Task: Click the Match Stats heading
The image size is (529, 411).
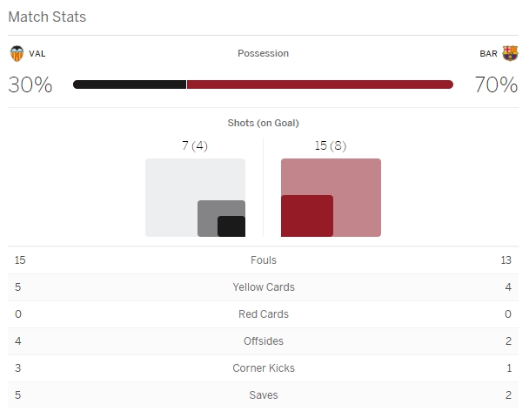Action: coord(47,17)
